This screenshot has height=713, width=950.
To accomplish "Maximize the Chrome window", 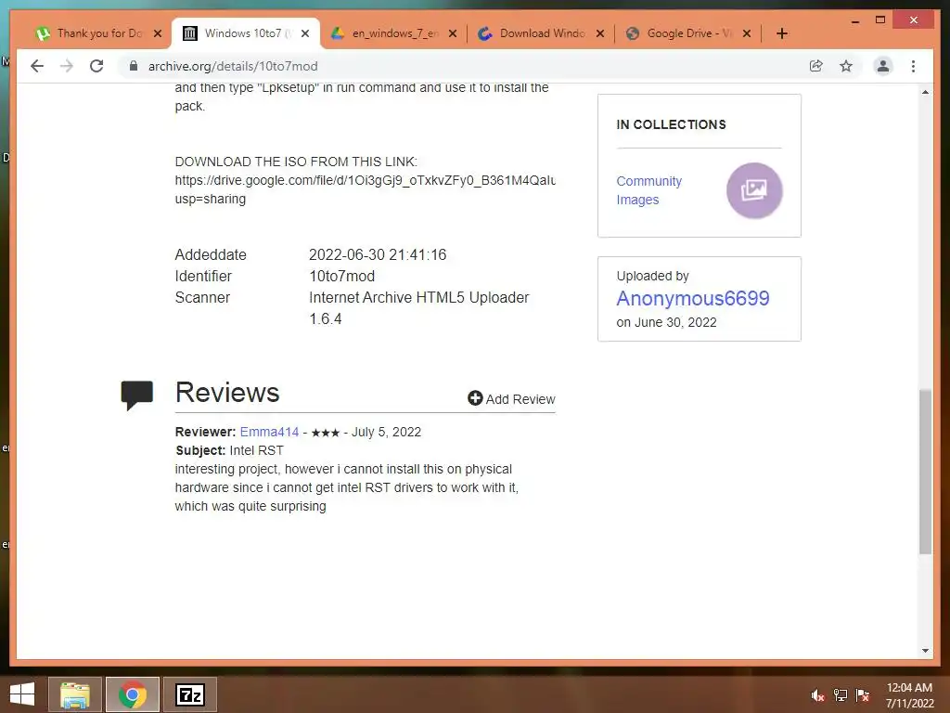I will tap(880, 20).
